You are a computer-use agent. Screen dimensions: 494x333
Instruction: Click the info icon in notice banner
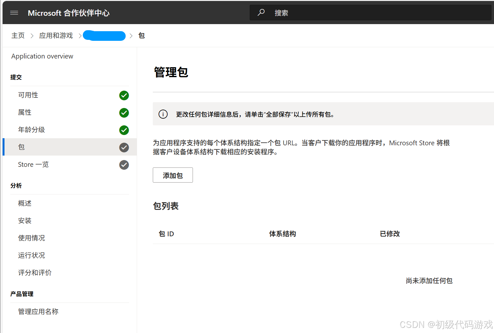pos(163,114)
